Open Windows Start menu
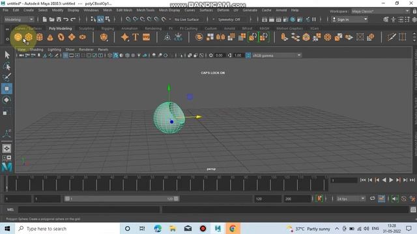The image size is (417, 234). click(x=7, y=228)
